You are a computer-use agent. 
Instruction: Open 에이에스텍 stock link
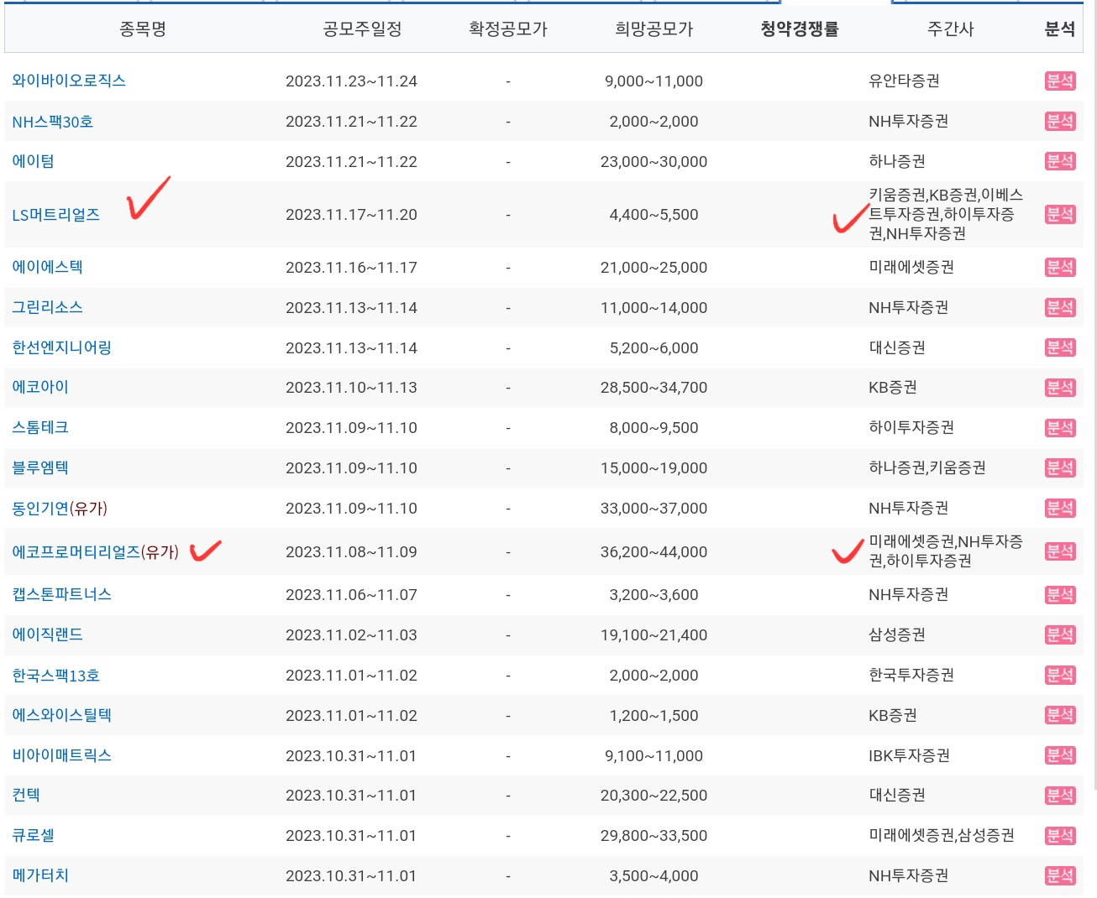[47, 267]
